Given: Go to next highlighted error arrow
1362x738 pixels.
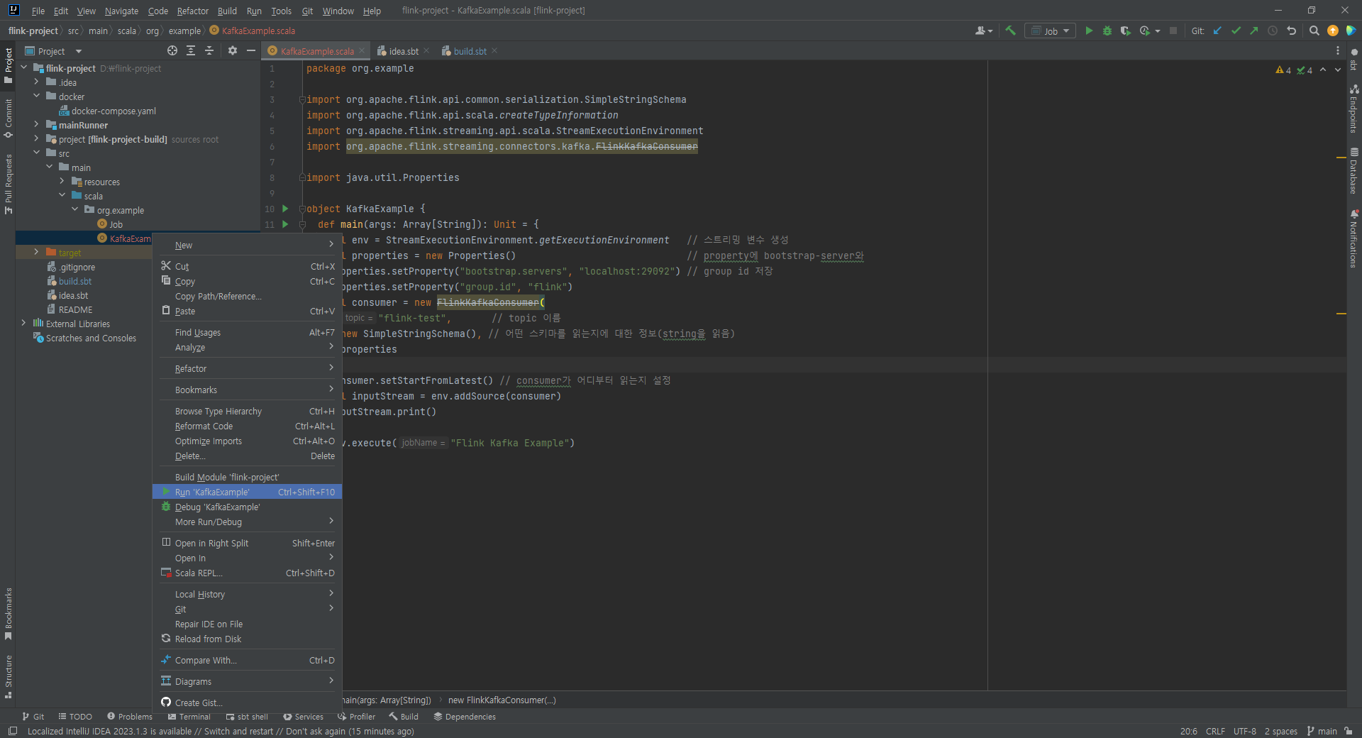Looking at the screenshot, I should [1338, 70].
